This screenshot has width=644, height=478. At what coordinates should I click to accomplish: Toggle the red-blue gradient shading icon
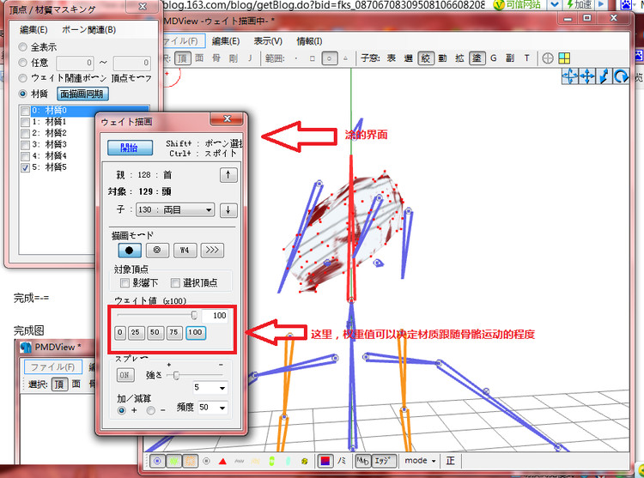[325, 461]
